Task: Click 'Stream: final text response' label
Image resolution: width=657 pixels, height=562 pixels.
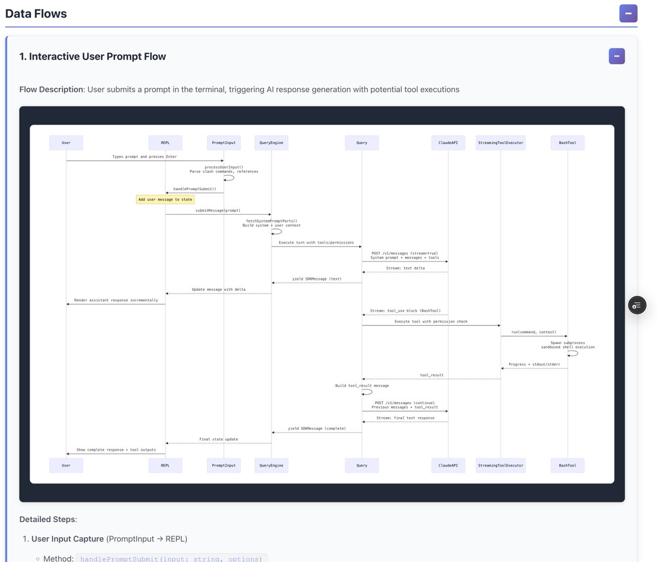Action: click(405, 418)
